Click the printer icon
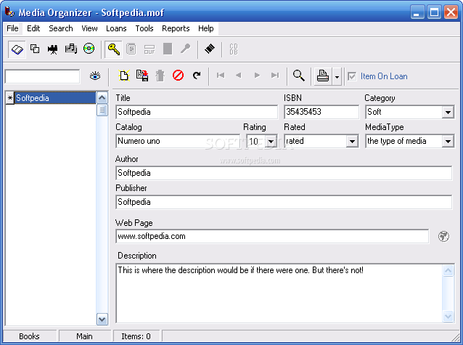This screenshot has height=345, width=463. pyautogui.click(x=323, y=76)
